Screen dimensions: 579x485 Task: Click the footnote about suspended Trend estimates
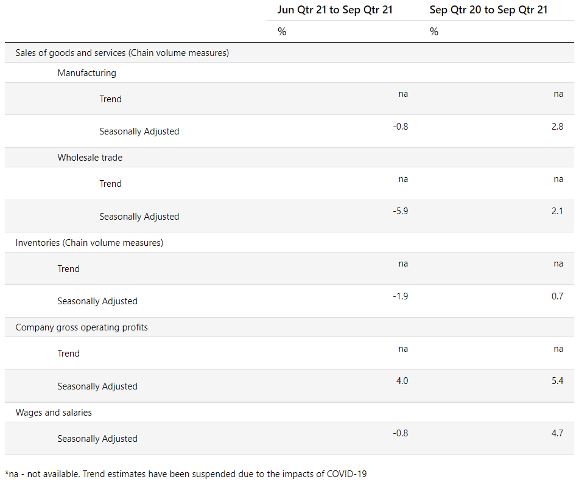(186, 474)
